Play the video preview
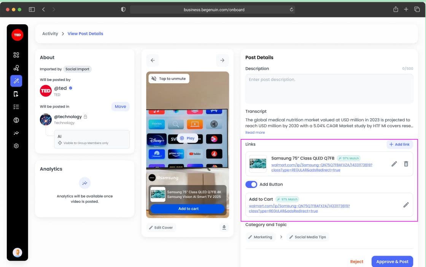The image size is (426, 267). pyautogui.click(x=188, y=138)
